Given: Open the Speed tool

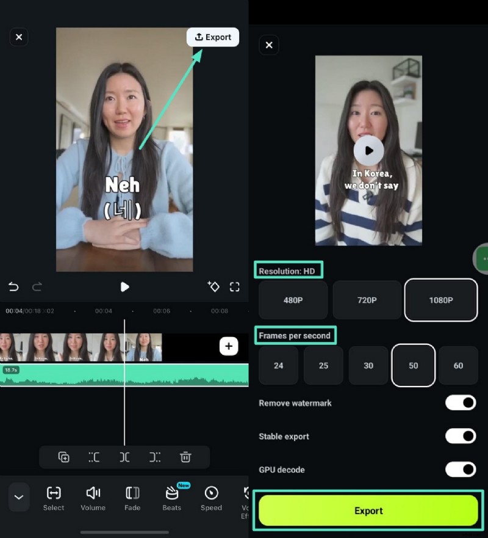Looking at the screenshot, I should pyautogui.click(x=210, y=497).
